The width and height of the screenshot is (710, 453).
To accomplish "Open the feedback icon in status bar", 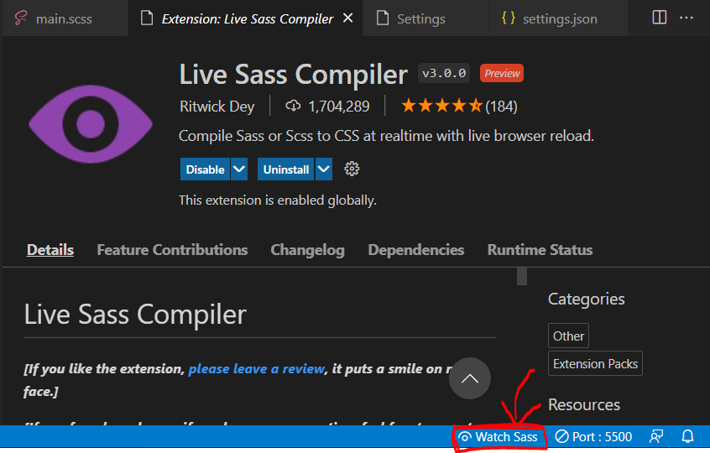I will pyautogui.click(x=656, y=437).
